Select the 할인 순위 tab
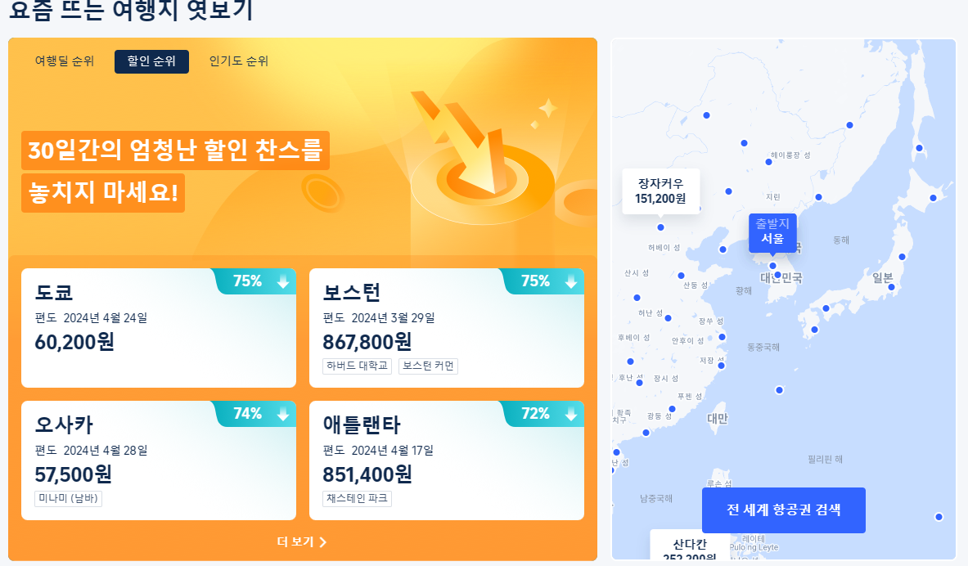This screenshot has height=566, width=968. [151, 61]
